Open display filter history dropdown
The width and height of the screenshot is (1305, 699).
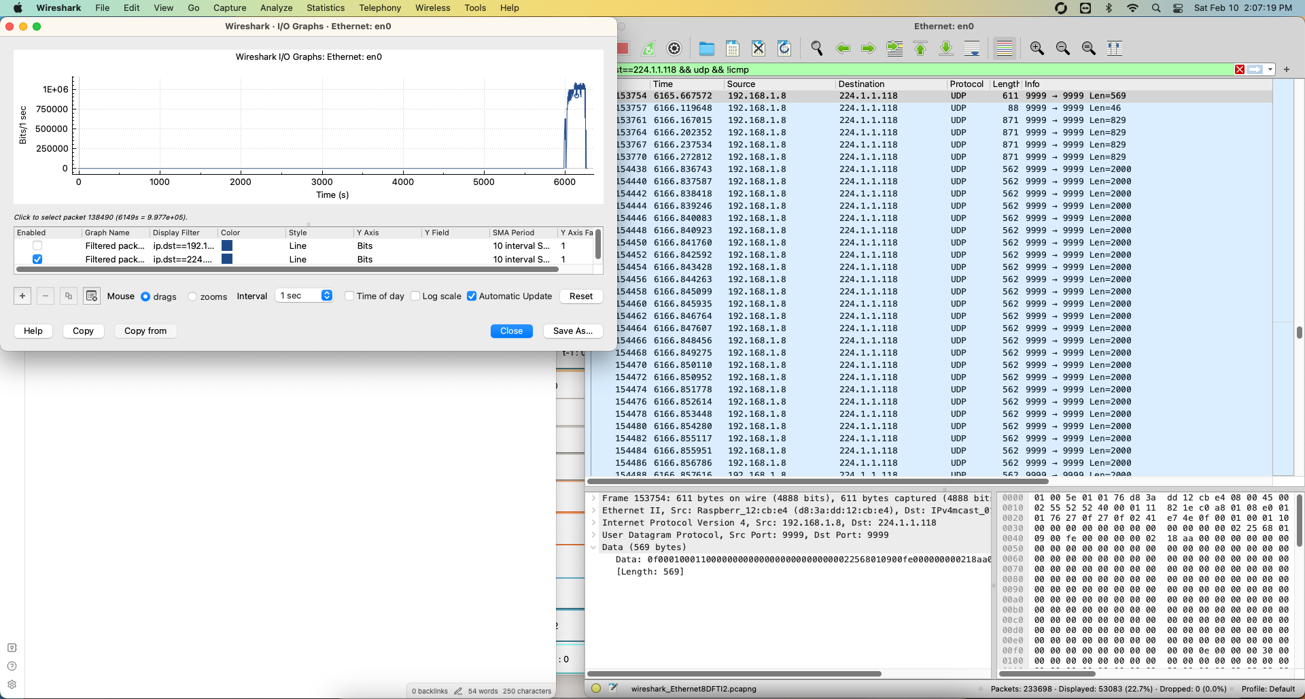(x=1270, y=69)
